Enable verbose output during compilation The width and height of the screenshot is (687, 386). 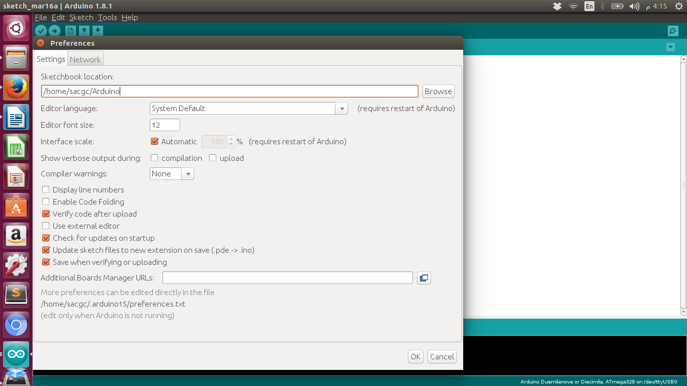154,158
